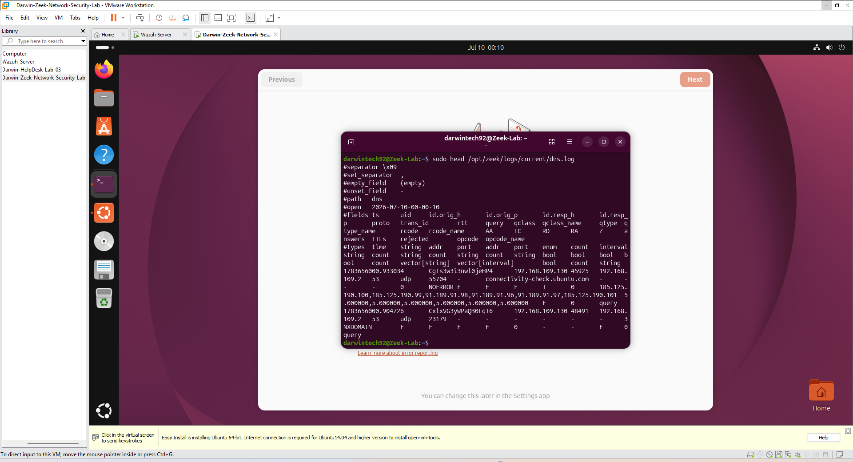
Task: Open the terminal hamburger menu
Action: point(570,142)
